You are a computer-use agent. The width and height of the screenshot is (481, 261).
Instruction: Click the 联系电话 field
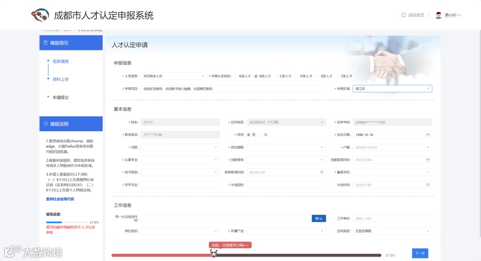point(180,135)
